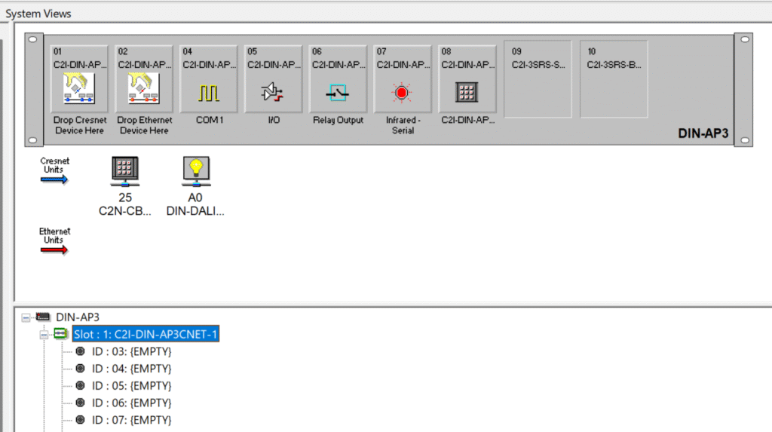Click the I/O slot 05 icon
The width and height of the screenshot is (772, 432).
(x=272, y=92)
